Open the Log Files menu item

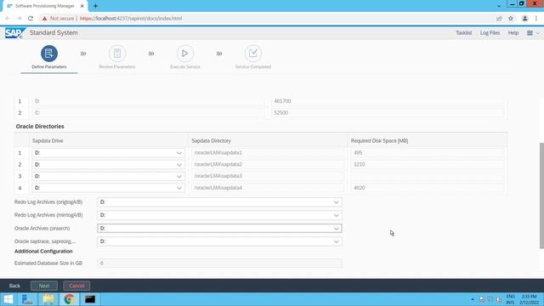(x=490, y=33)
